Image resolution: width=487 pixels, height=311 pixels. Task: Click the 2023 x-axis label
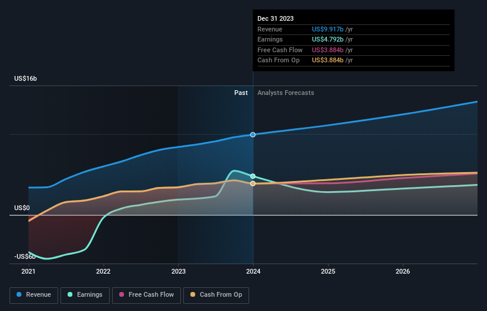[179, 271]
